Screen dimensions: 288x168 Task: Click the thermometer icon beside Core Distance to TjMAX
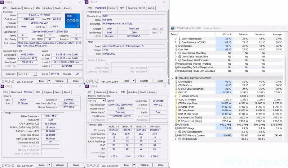point(180,42)
